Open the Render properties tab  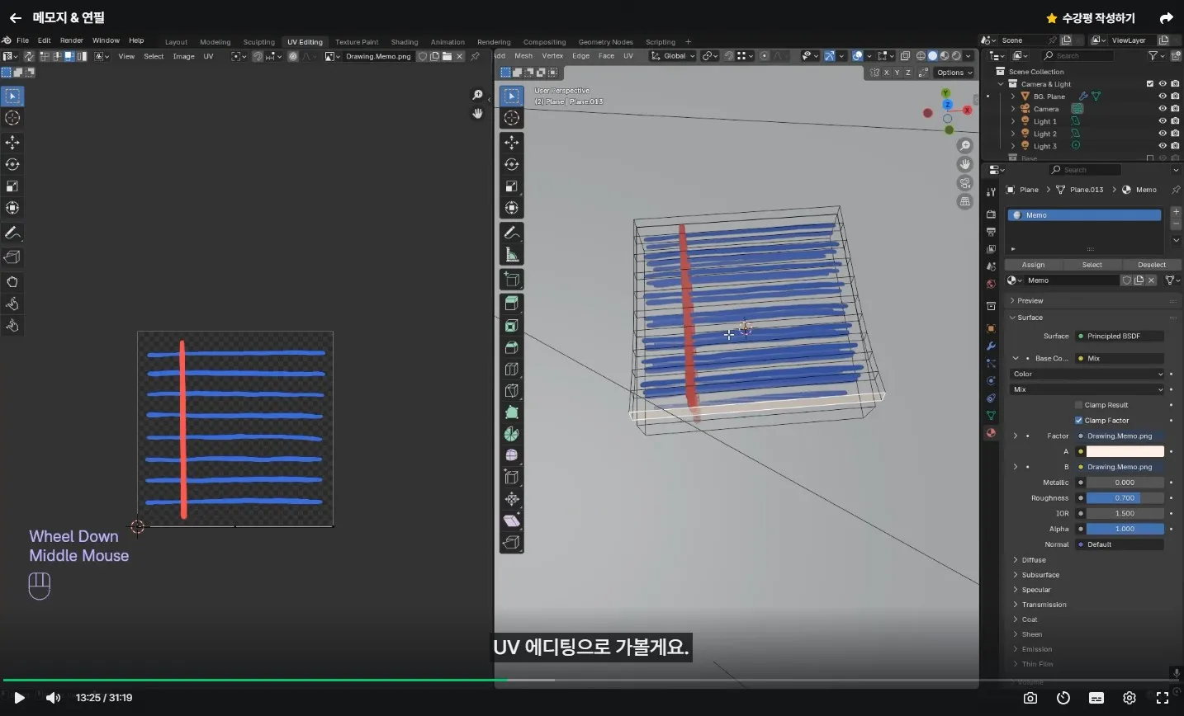click(991, 214)
